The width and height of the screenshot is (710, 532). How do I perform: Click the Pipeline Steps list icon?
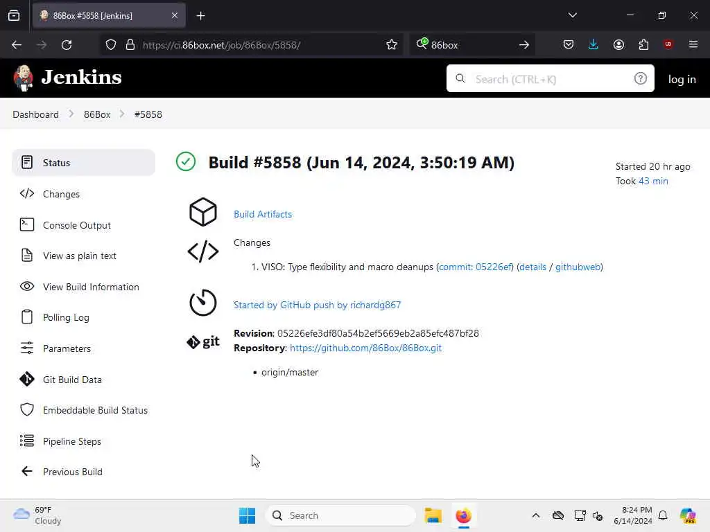(27, 441)
